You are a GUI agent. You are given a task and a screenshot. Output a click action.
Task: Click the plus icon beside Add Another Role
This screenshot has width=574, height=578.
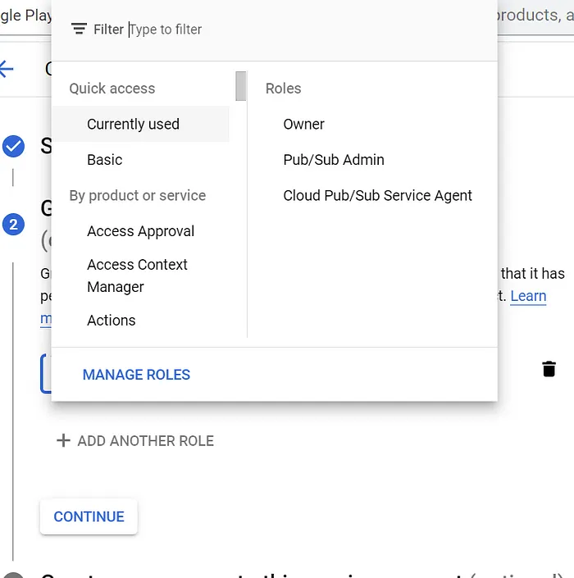[x=63, y=441]
